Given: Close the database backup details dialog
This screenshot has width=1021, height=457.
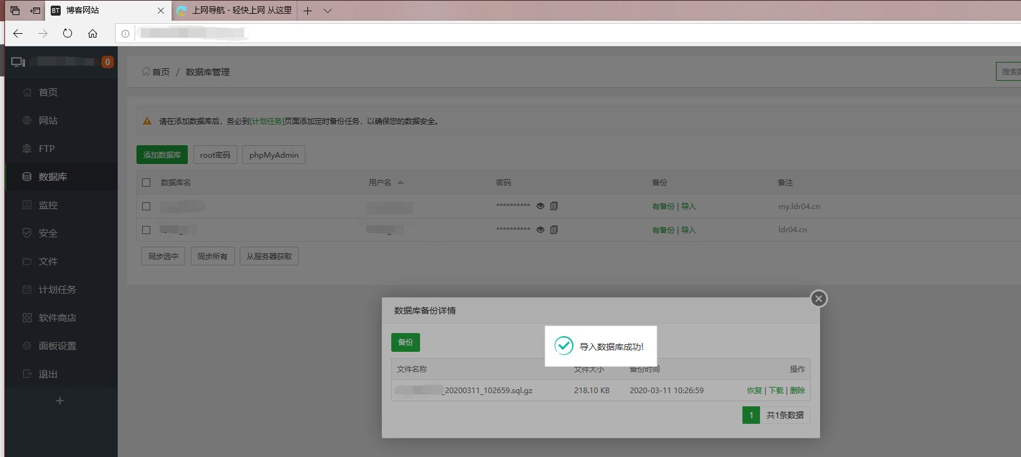Looking at the screenshot, I should click(818, 299).
